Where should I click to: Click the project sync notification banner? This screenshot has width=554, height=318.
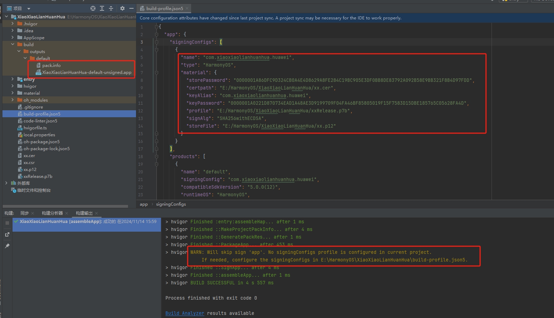point(345,18)
